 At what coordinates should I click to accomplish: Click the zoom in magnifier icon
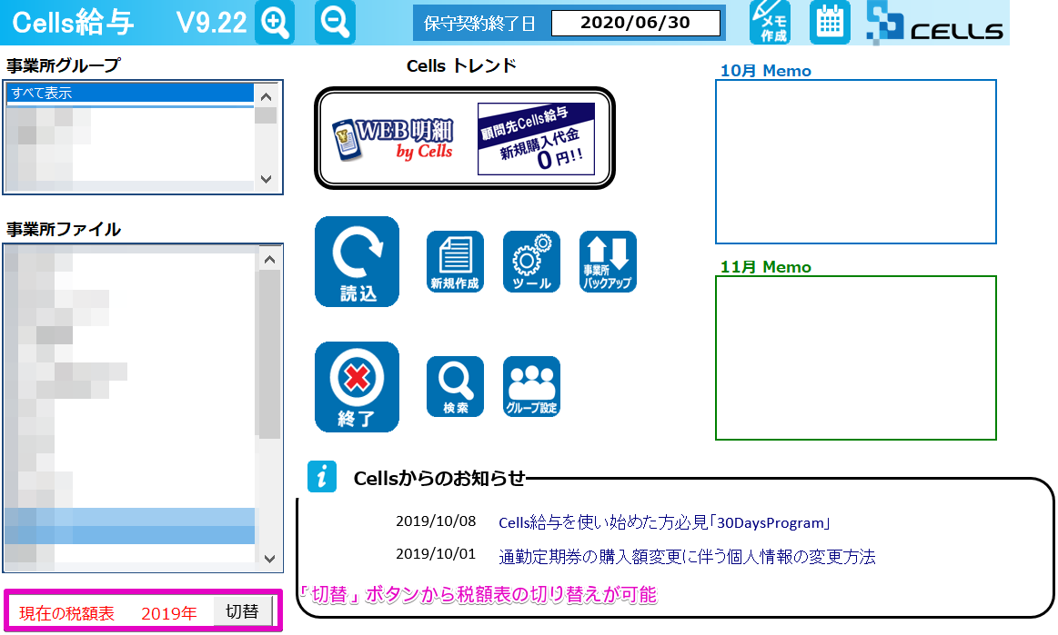pos(275,22)
